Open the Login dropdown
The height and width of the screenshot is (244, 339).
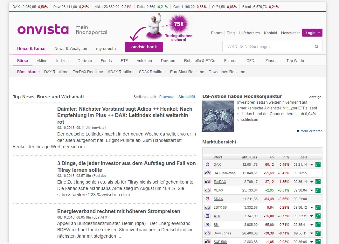pos(312,33)
